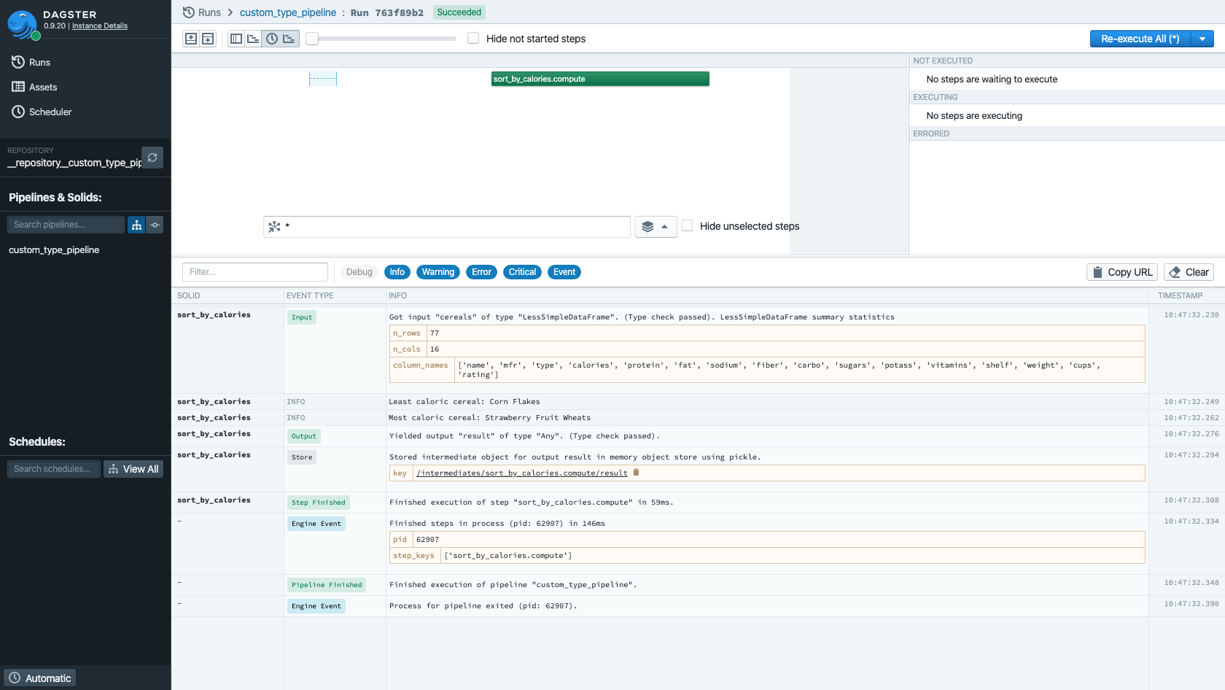Toggle the Debug log level filter

coord(359,272)
